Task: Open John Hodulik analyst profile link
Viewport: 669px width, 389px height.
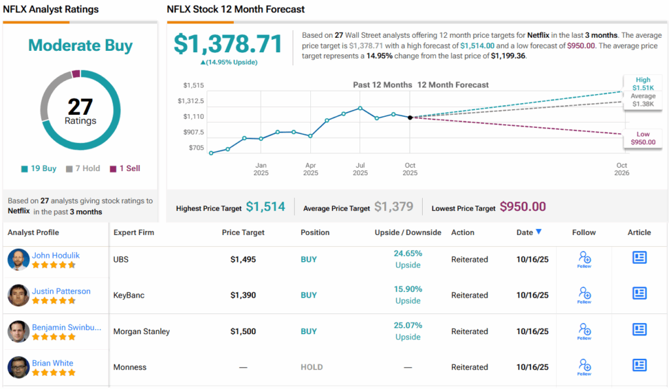Action: click(56, 255)
